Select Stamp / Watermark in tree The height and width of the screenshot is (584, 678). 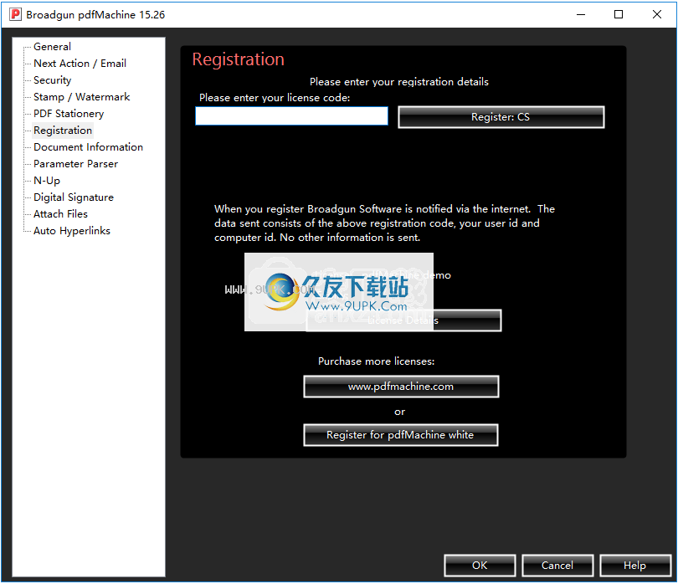pos(81,97)
